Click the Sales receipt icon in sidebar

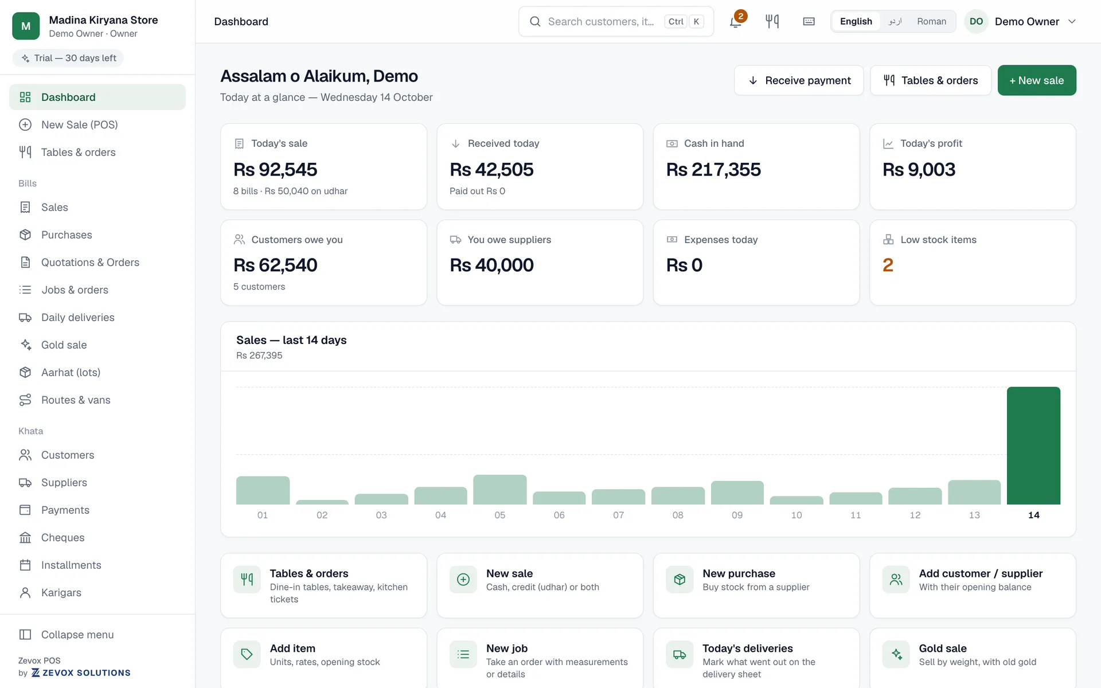click(x=25, y=207)
